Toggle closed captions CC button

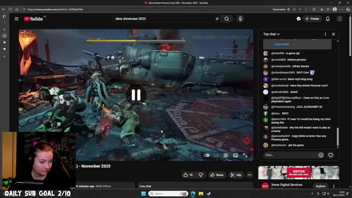pos(216,155)
